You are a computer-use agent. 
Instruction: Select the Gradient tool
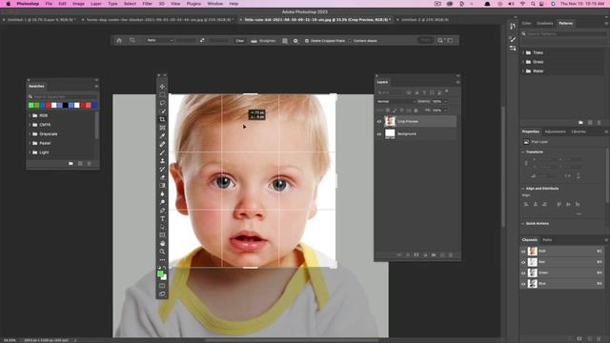pos(162,186)
